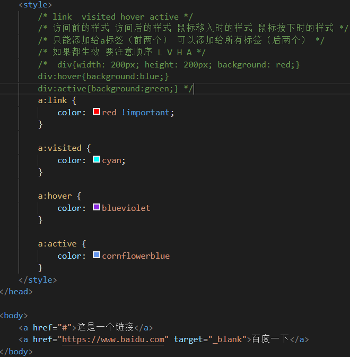Click the 'L V H A' comment line
Viewport: 350px width, 357px height.
[122, 52]
